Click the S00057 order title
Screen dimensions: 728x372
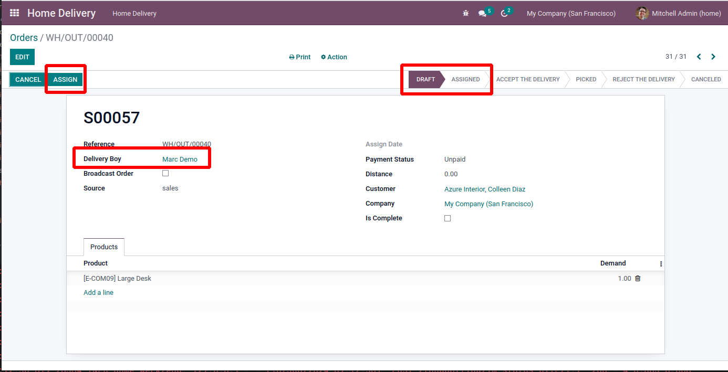[111, 118]
